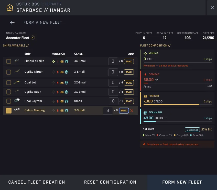Click the back arrow beside FORM A NEW FLEET

(x=12, y=22)
